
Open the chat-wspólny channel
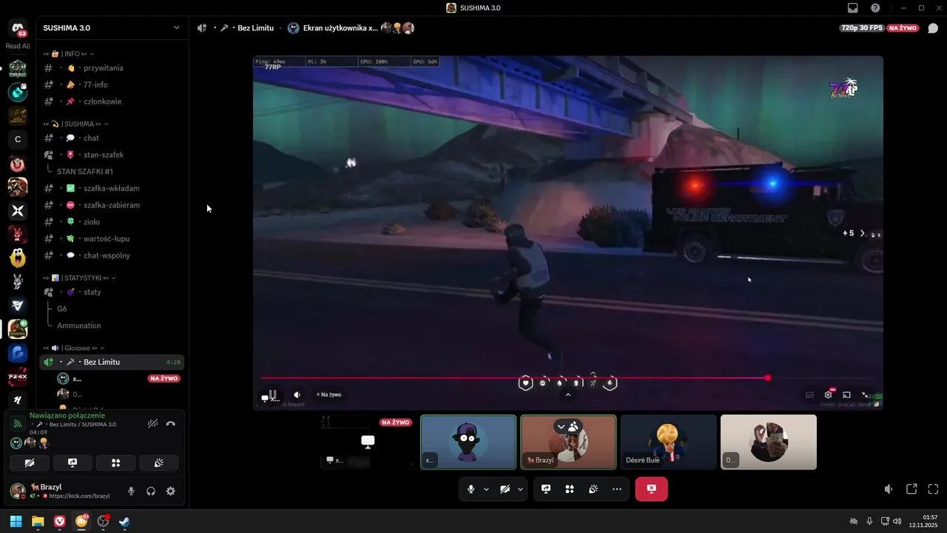click(x=112, y=255)
